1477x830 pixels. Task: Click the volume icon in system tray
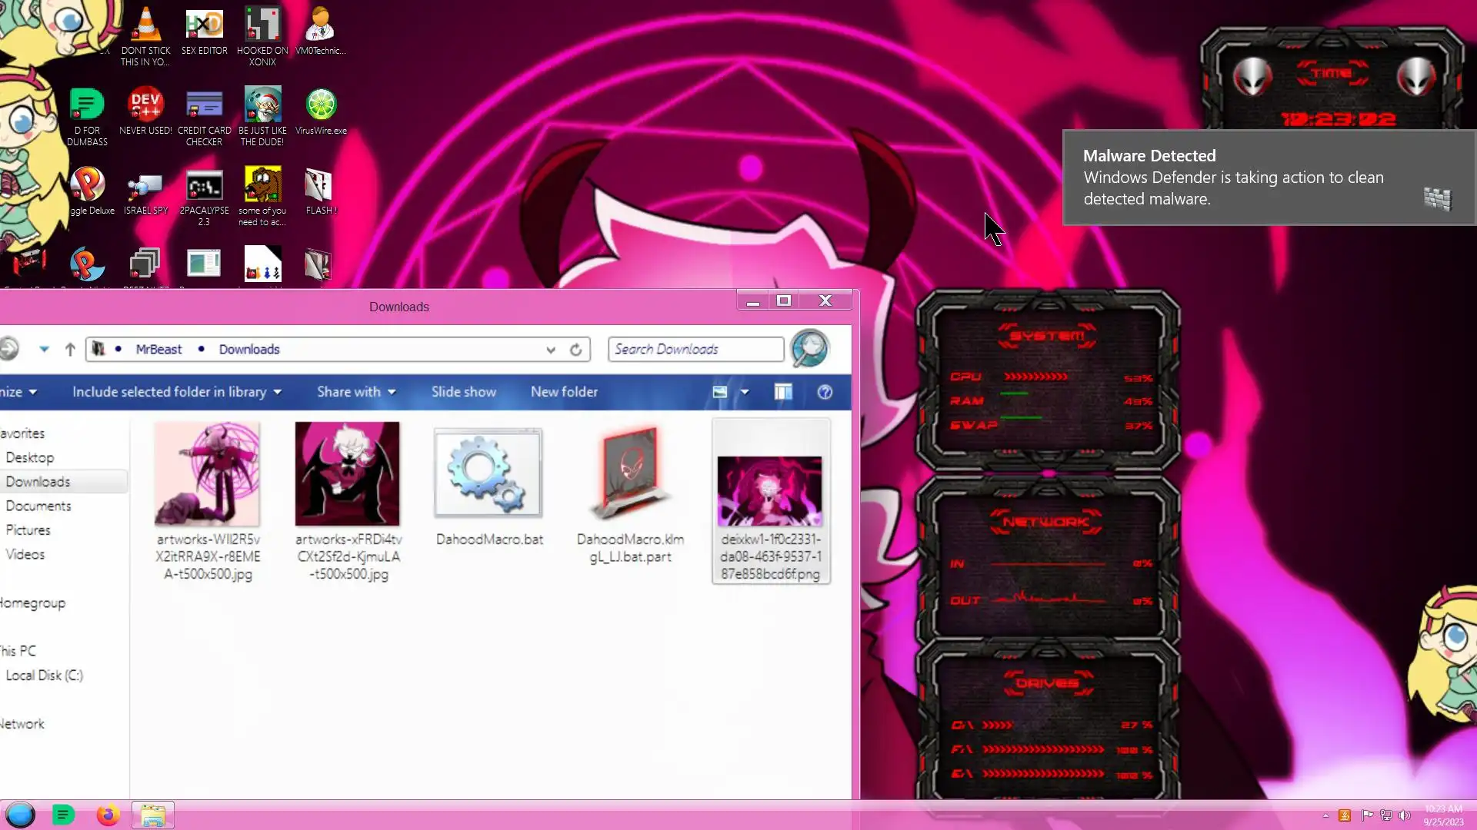(1405, 815)
